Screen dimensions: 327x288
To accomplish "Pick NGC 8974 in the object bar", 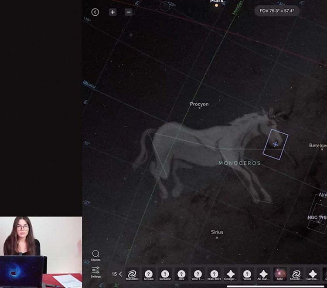I will (x=214, y=274).
